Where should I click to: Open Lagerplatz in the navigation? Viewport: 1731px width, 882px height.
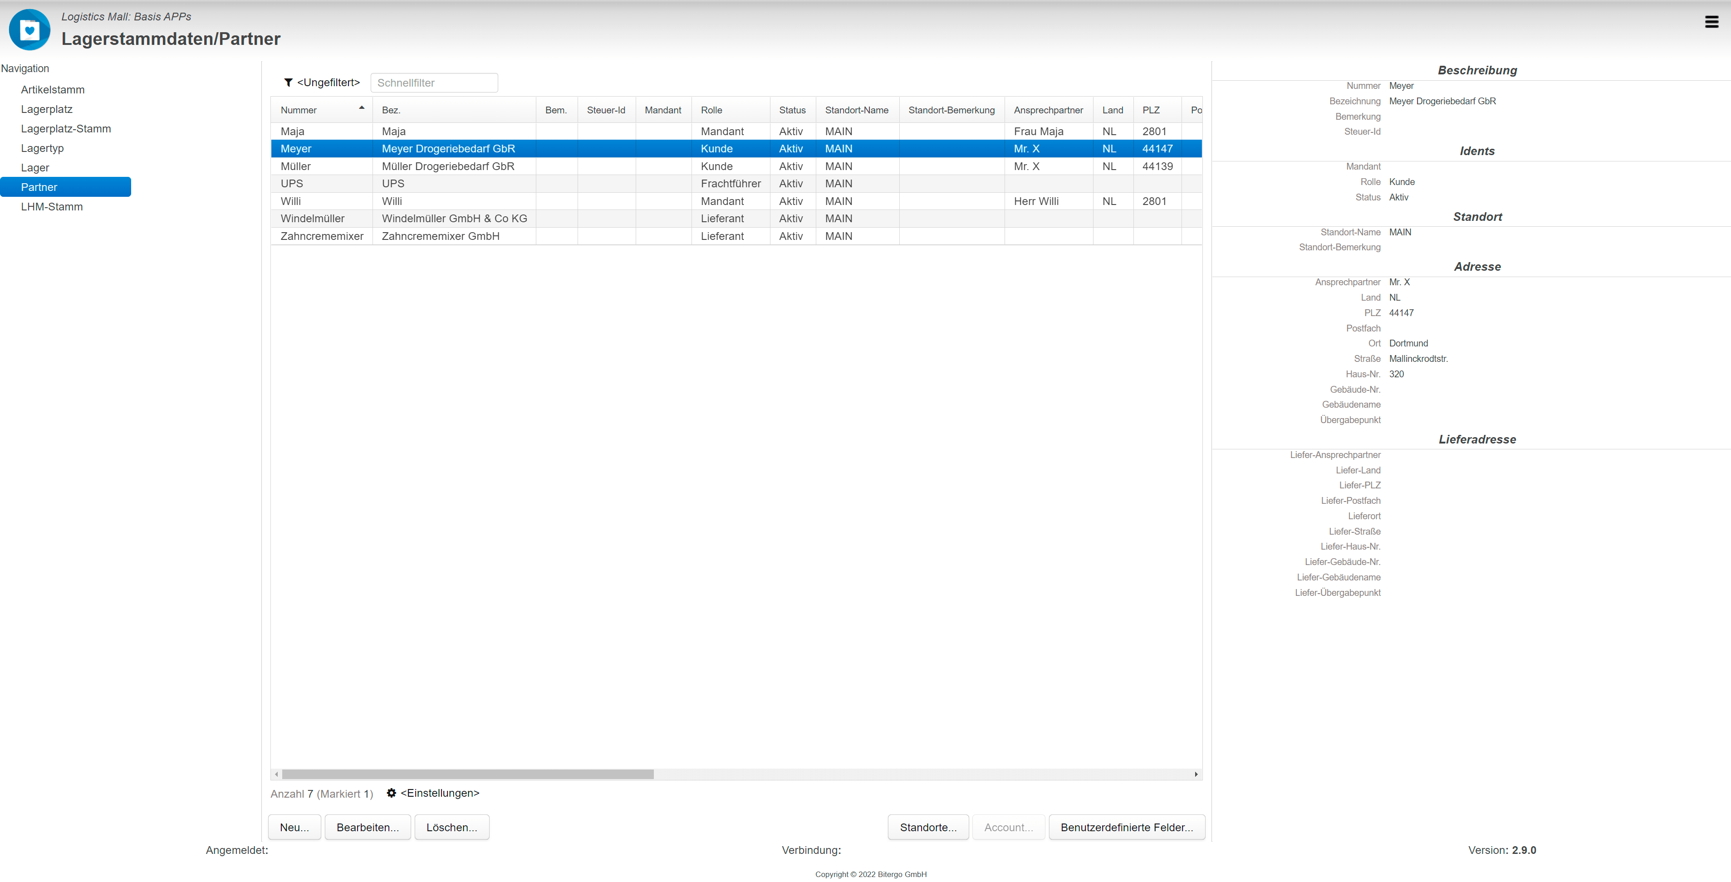click(46, 109)
